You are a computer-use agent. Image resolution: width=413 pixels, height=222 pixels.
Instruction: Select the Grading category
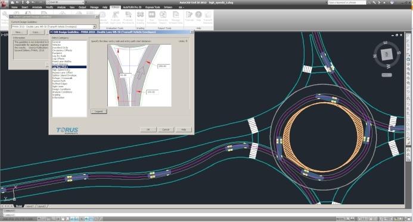click(x=56, y=95)
